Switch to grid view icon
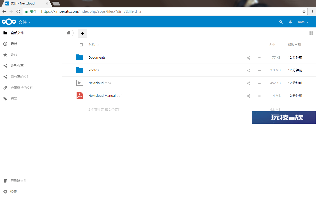 click(311, 33)
